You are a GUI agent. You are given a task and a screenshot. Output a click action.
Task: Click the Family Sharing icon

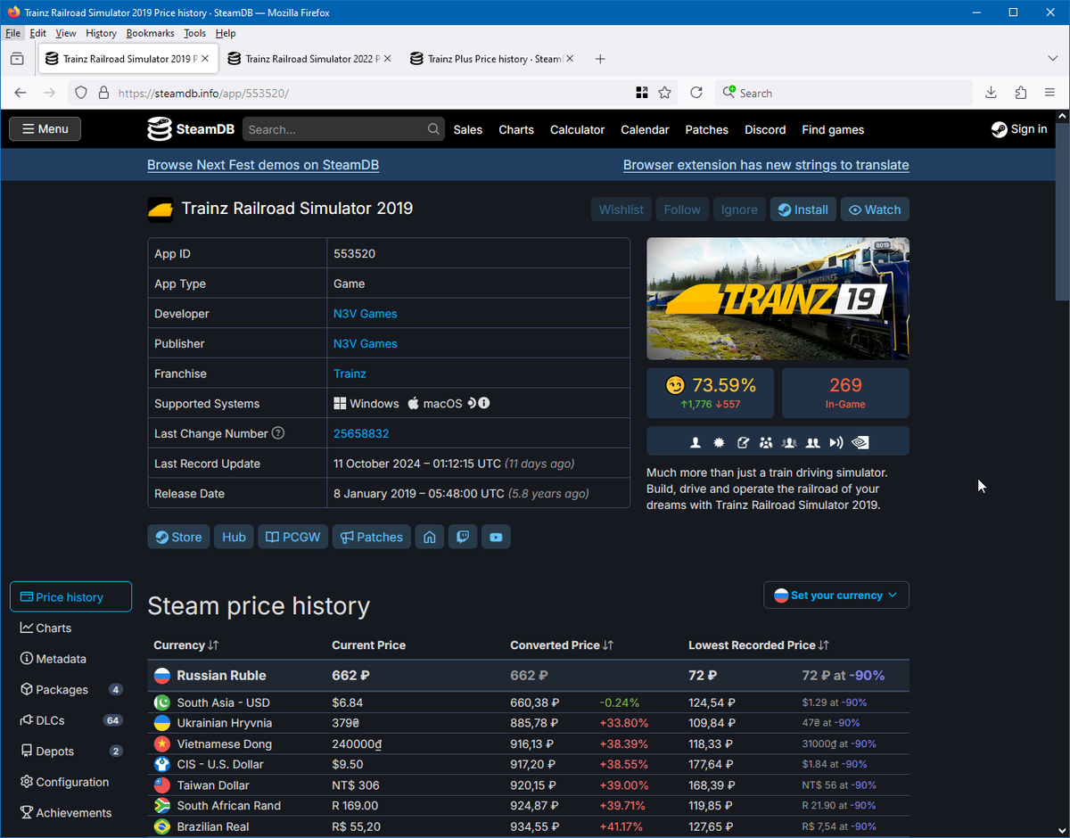[x=766, y=442]
